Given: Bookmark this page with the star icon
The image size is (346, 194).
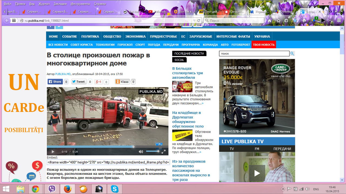Looking at the screenshot, I should [x=278, y=21].
